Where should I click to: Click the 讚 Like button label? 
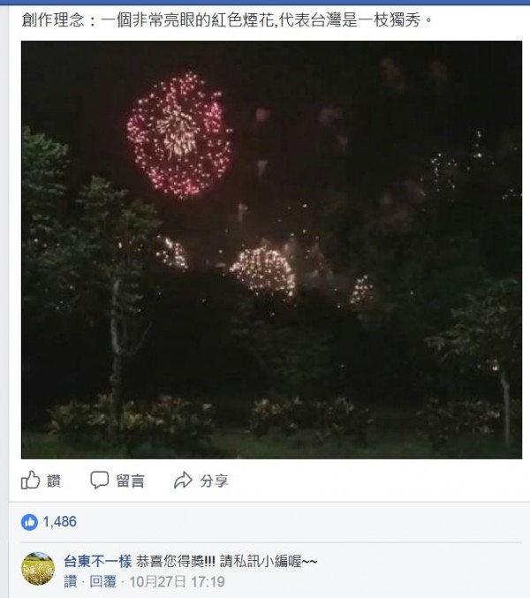pyautogui.click(x=54, y=481)
